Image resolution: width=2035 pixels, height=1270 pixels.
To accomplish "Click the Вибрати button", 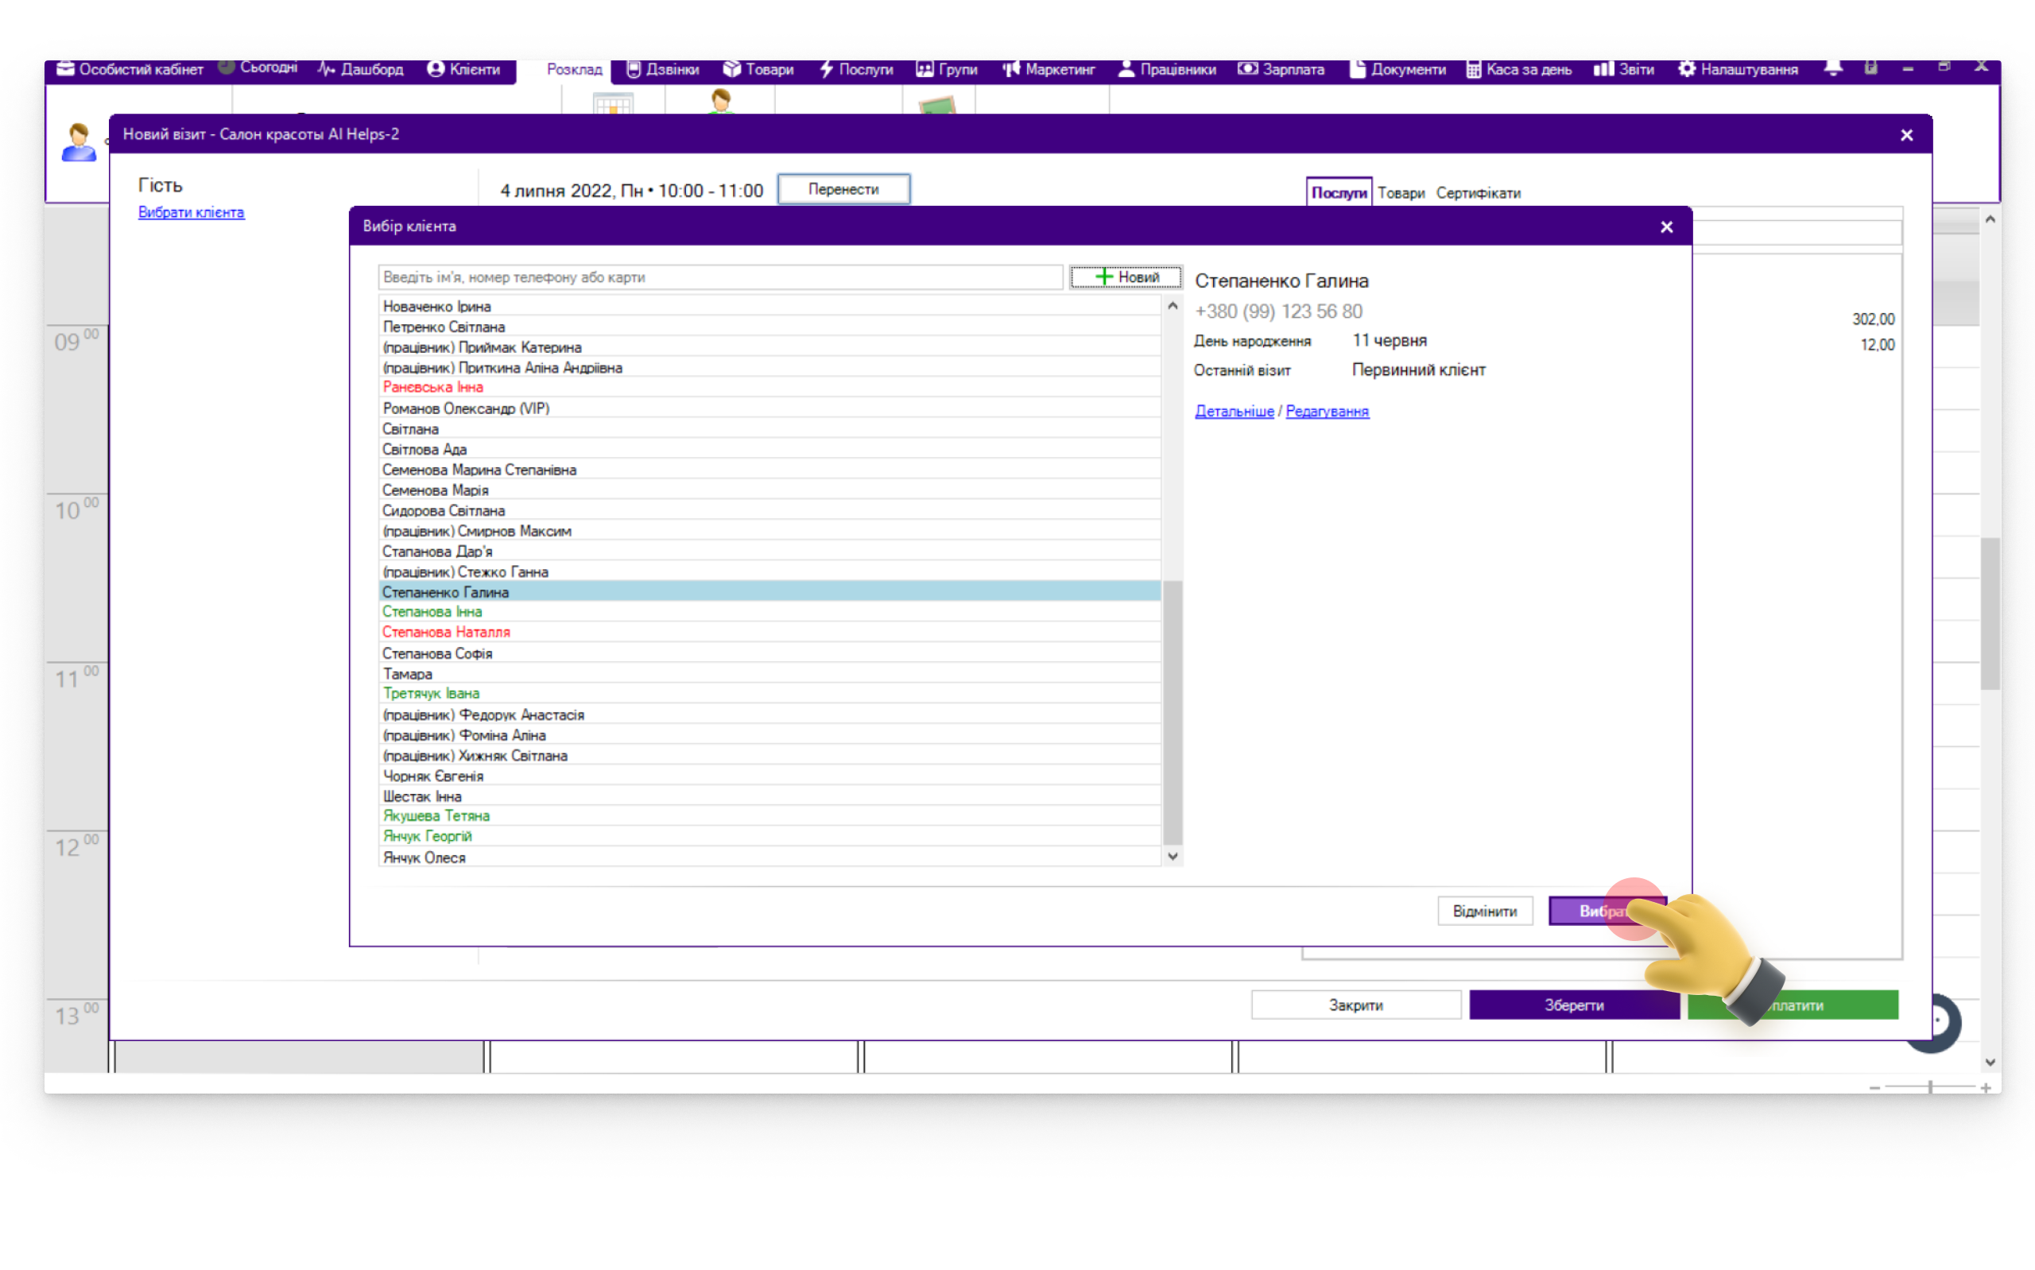I will [x=1606, y=911].
